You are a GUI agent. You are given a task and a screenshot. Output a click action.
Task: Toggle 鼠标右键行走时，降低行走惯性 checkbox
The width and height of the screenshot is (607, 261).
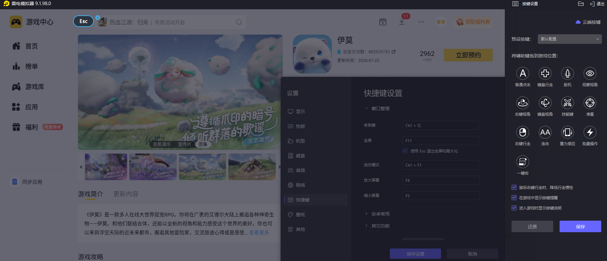pos(514,187)
